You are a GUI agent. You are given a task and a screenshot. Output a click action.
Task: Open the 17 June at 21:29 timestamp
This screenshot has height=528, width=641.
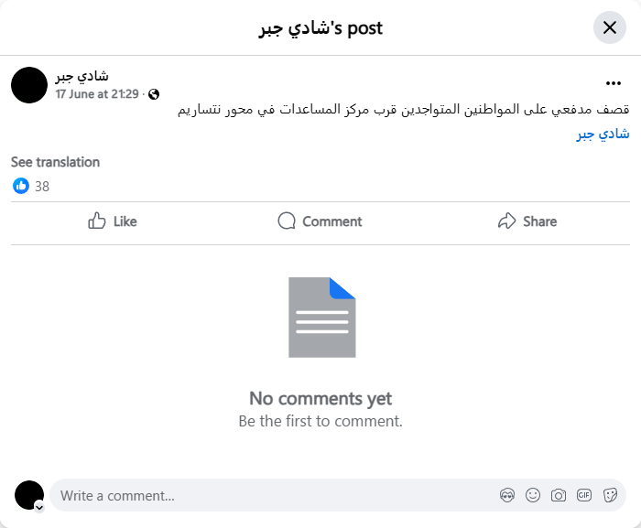(x=97, y=94)
